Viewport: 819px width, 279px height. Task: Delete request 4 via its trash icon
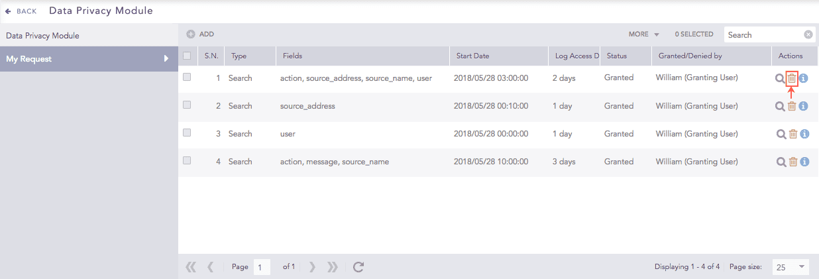point(792,162)
